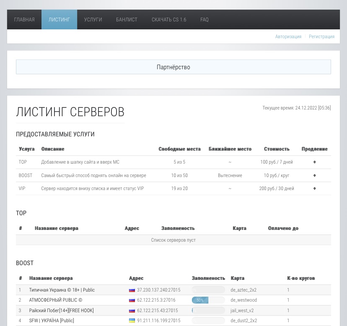Open the FAQ menu item
Viewport: 347px width, 326px height.
pos(205,20)
